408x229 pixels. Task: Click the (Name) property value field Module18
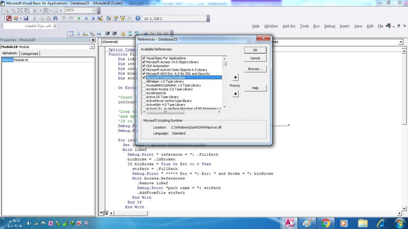[x=54, y=60]
